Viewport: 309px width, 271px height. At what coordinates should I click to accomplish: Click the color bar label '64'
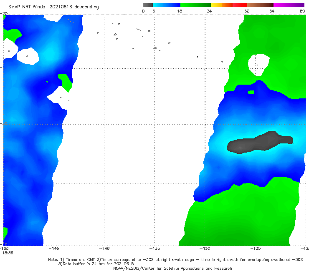(x=272, y=11)
